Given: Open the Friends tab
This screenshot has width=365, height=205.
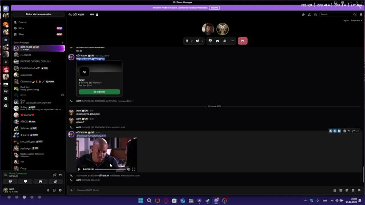Looking at the screenshot, I should [39, 22].
